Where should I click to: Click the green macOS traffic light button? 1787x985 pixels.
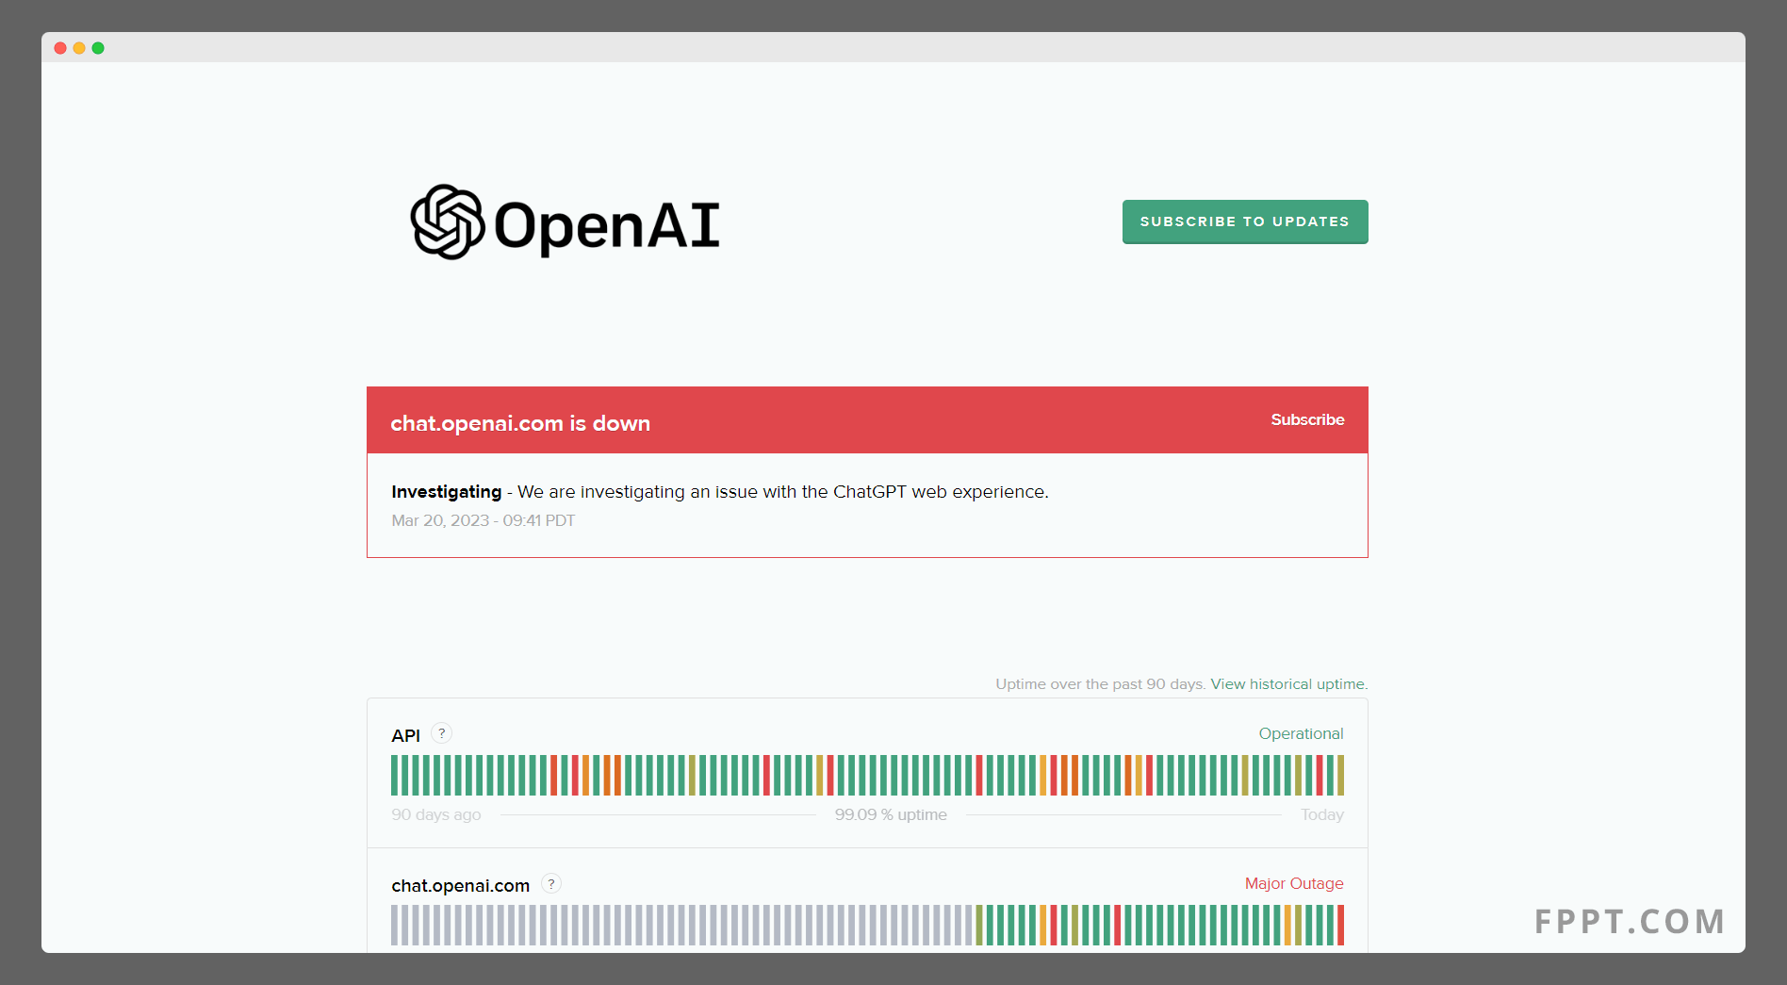99,47
